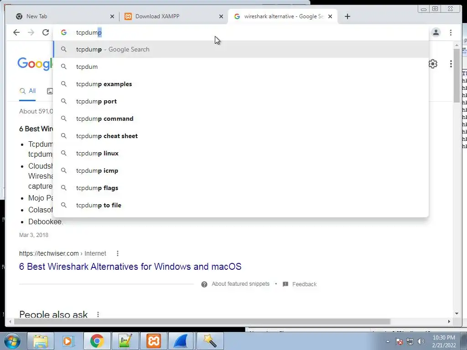This screenshot has height=350, width=467.
Task: Choose the 'tcpdump cheat sheet' suggestion
Action: [x=241, y=136]
